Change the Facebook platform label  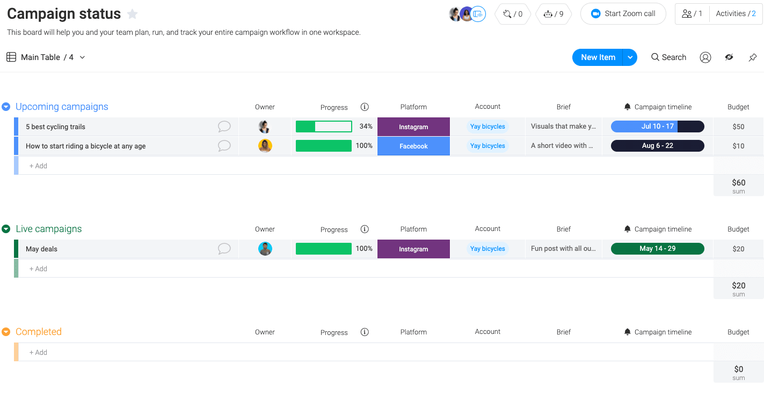tap(413, 146)
